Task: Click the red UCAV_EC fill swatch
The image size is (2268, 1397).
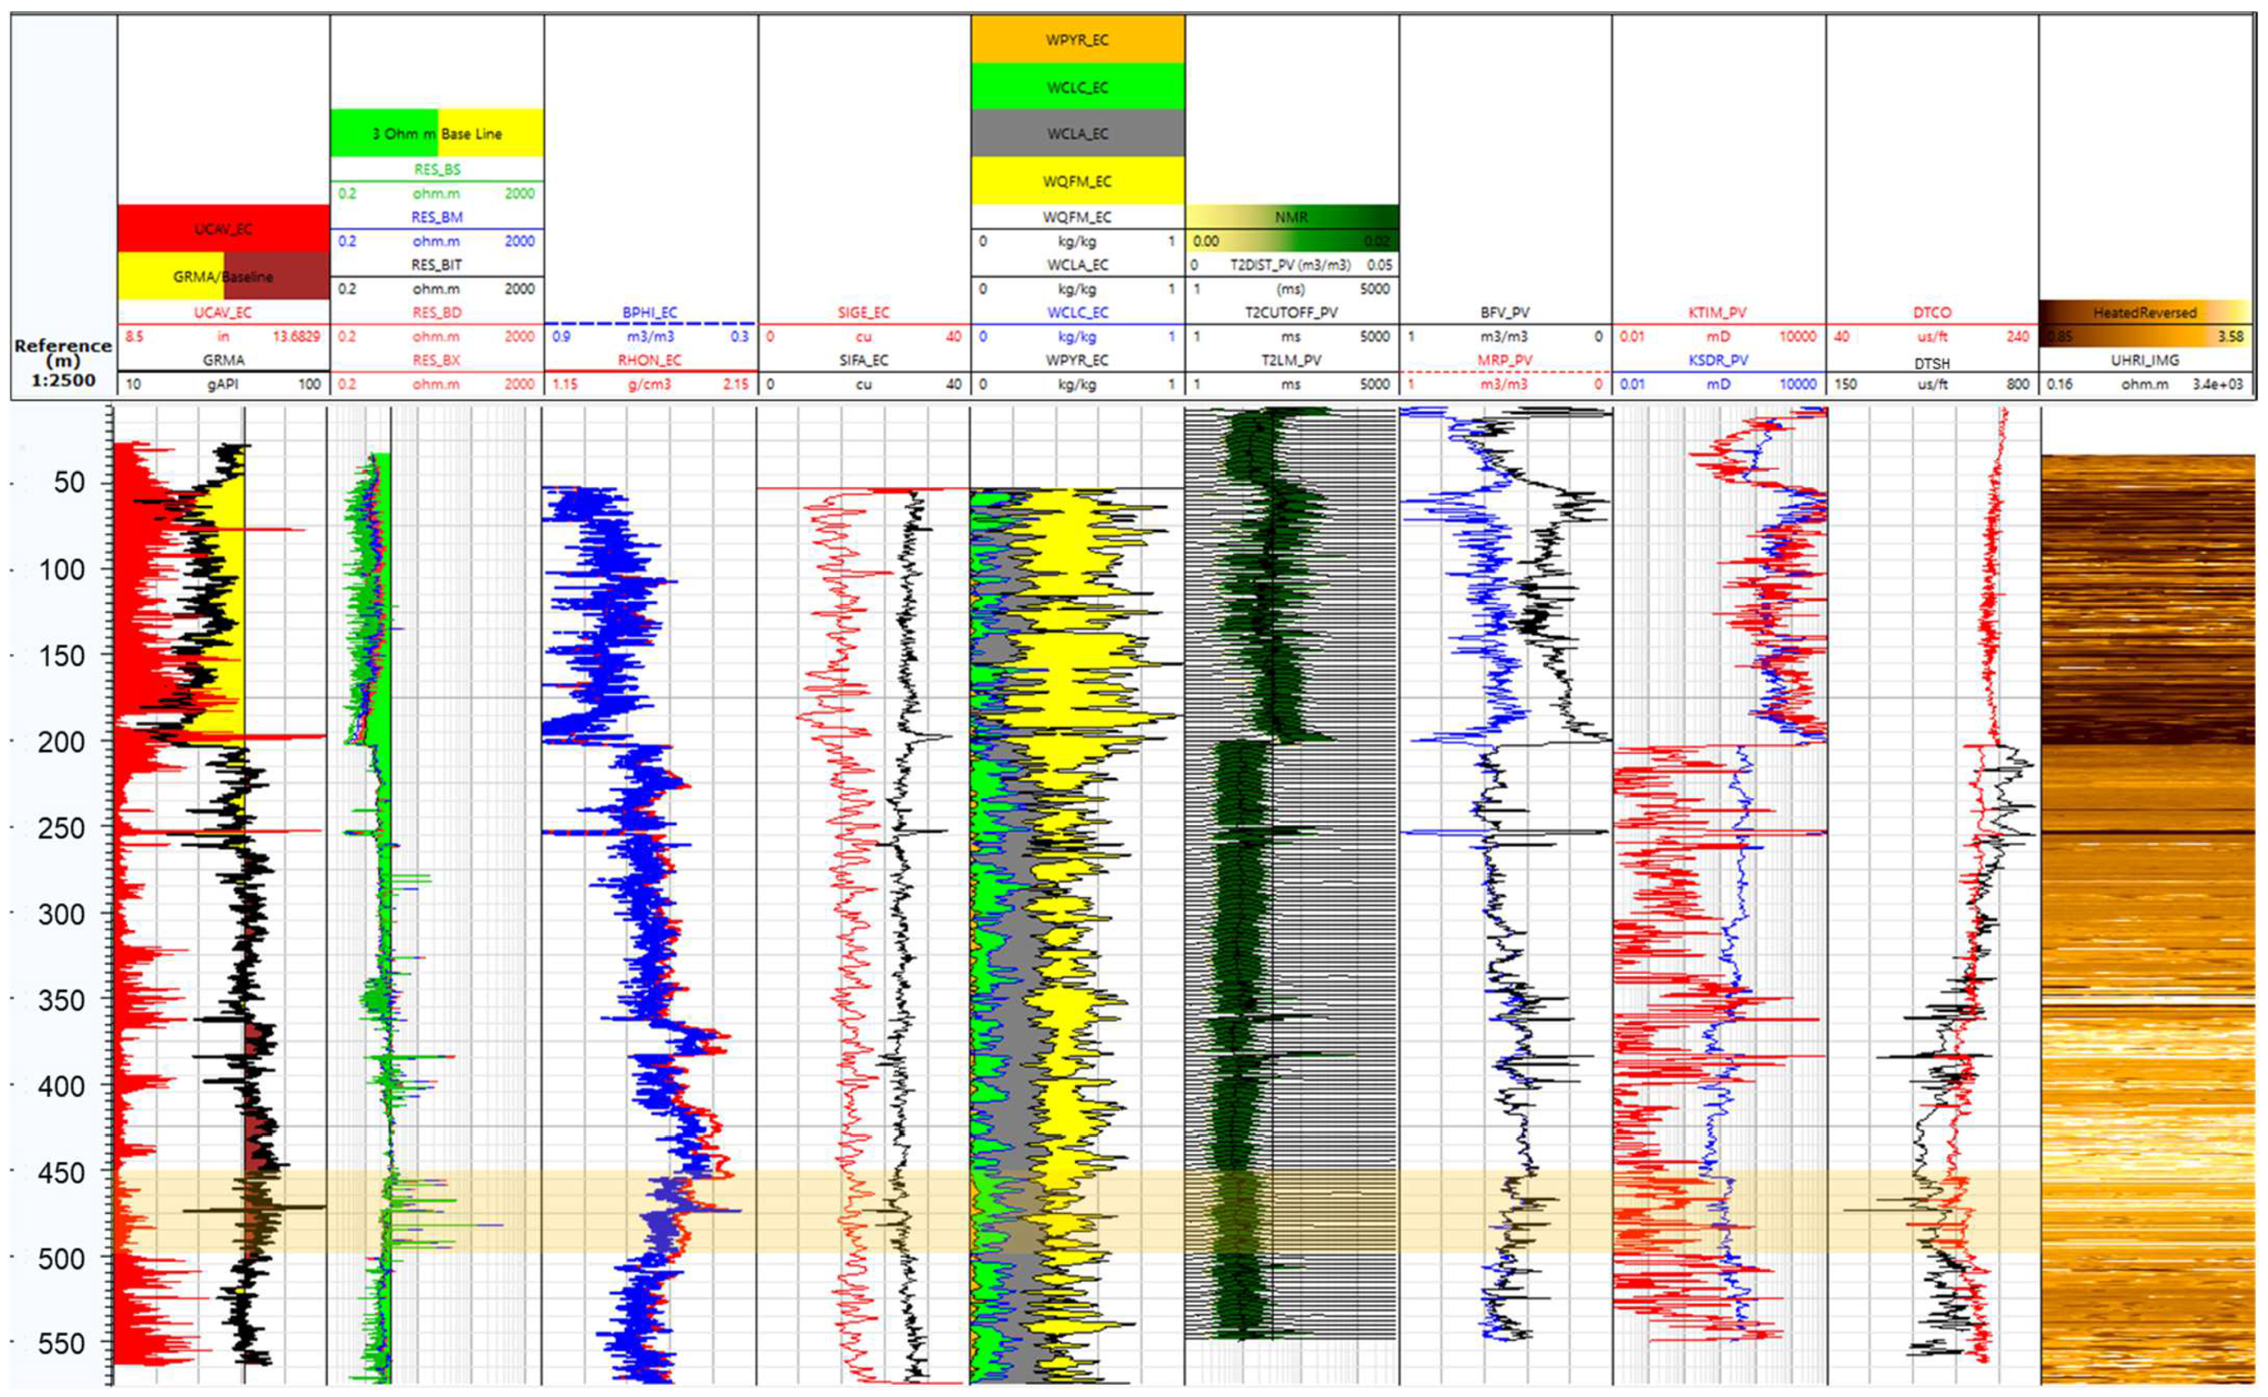Action: tap(223, 228)
